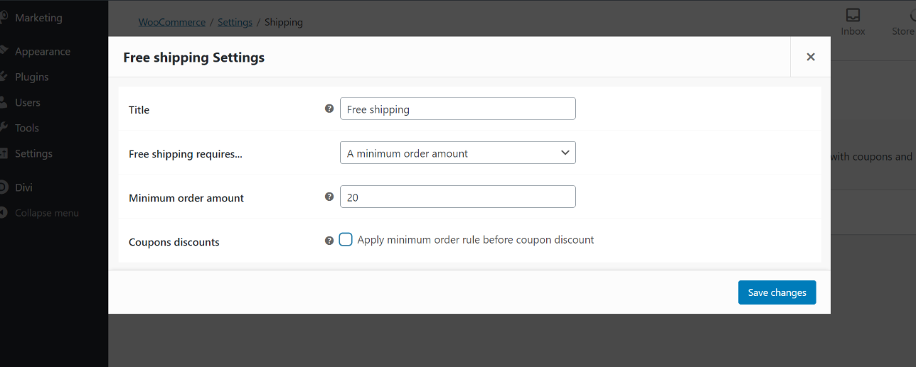916x367 pixels.
Task: Click the Minimum order amount field
Action: click(x=457, y=197)
